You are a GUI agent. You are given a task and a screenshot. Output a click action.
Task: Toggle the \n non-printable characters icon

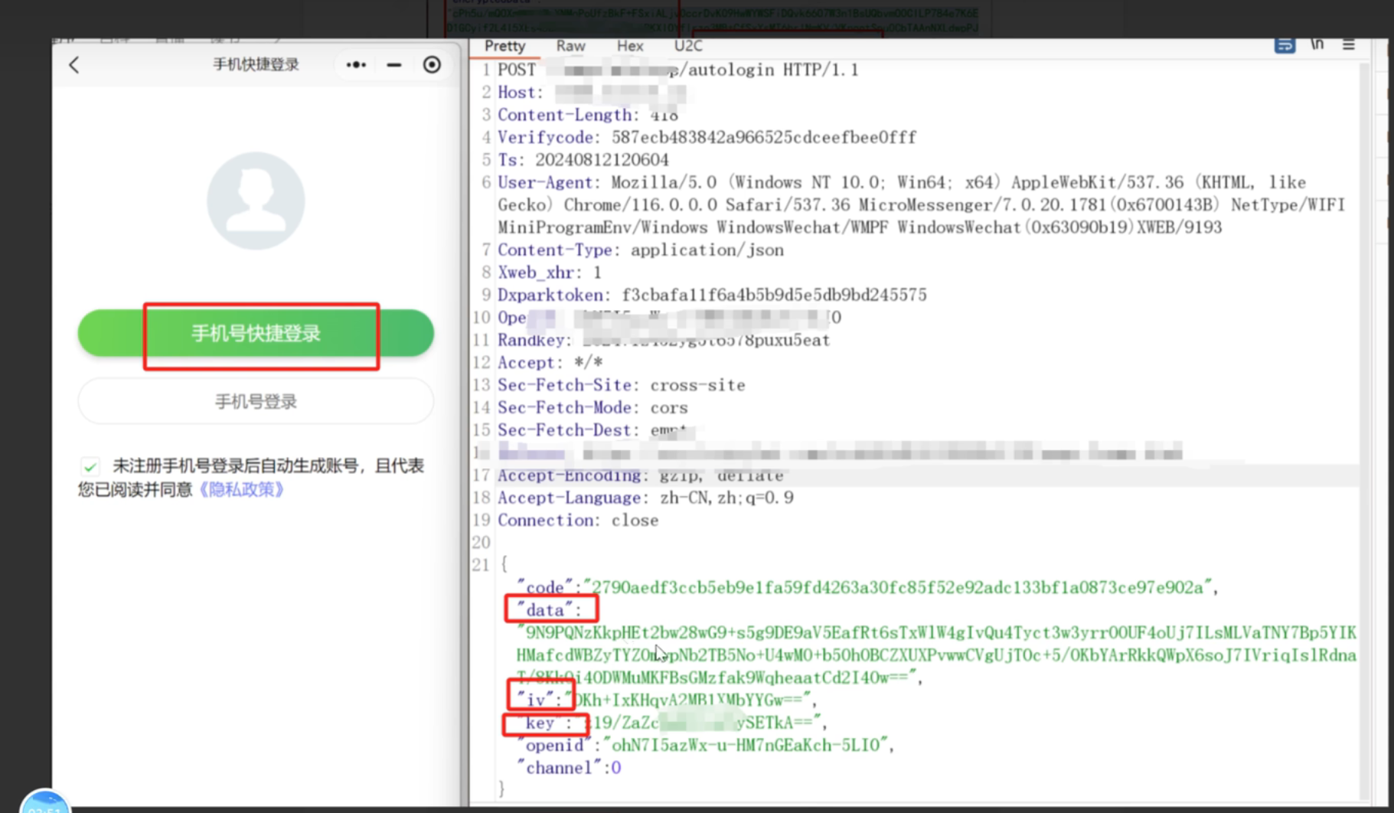click(x=1317, y=44)
